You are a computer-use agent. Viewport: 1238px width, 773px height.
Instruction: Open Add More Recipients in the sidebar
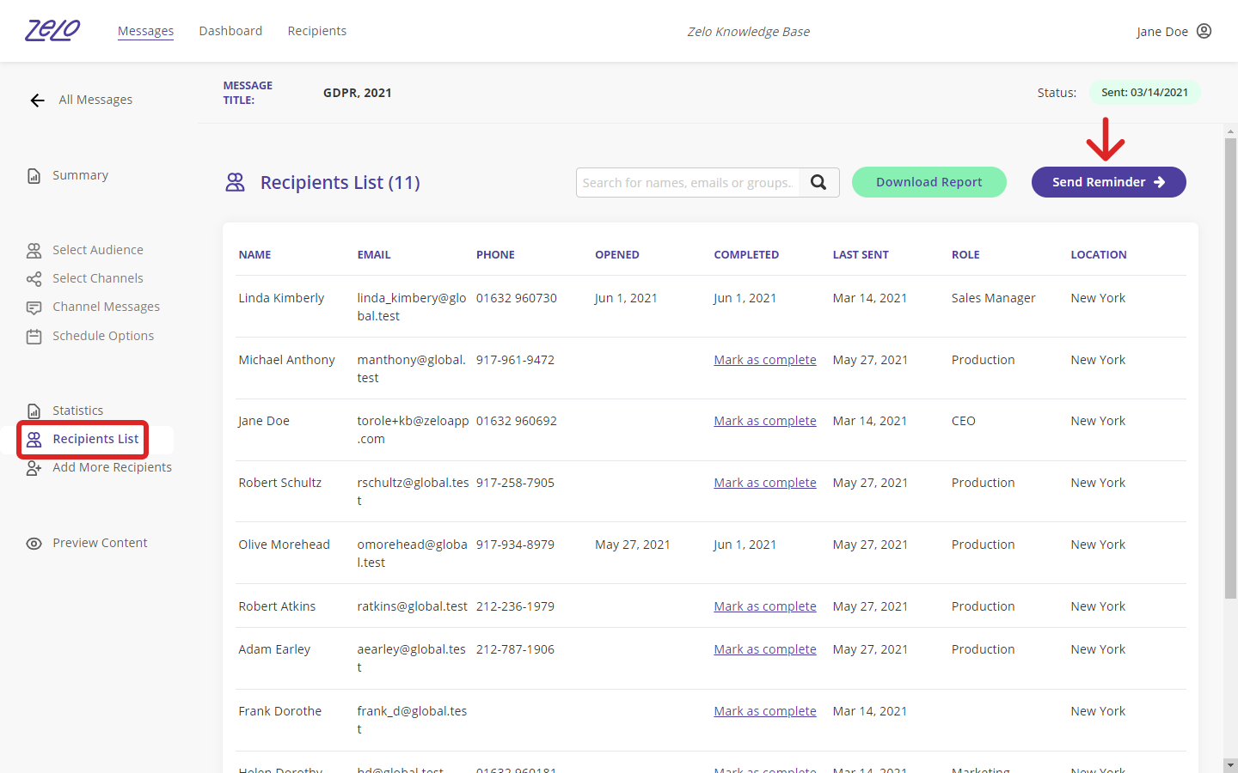[x=112, y=467]
